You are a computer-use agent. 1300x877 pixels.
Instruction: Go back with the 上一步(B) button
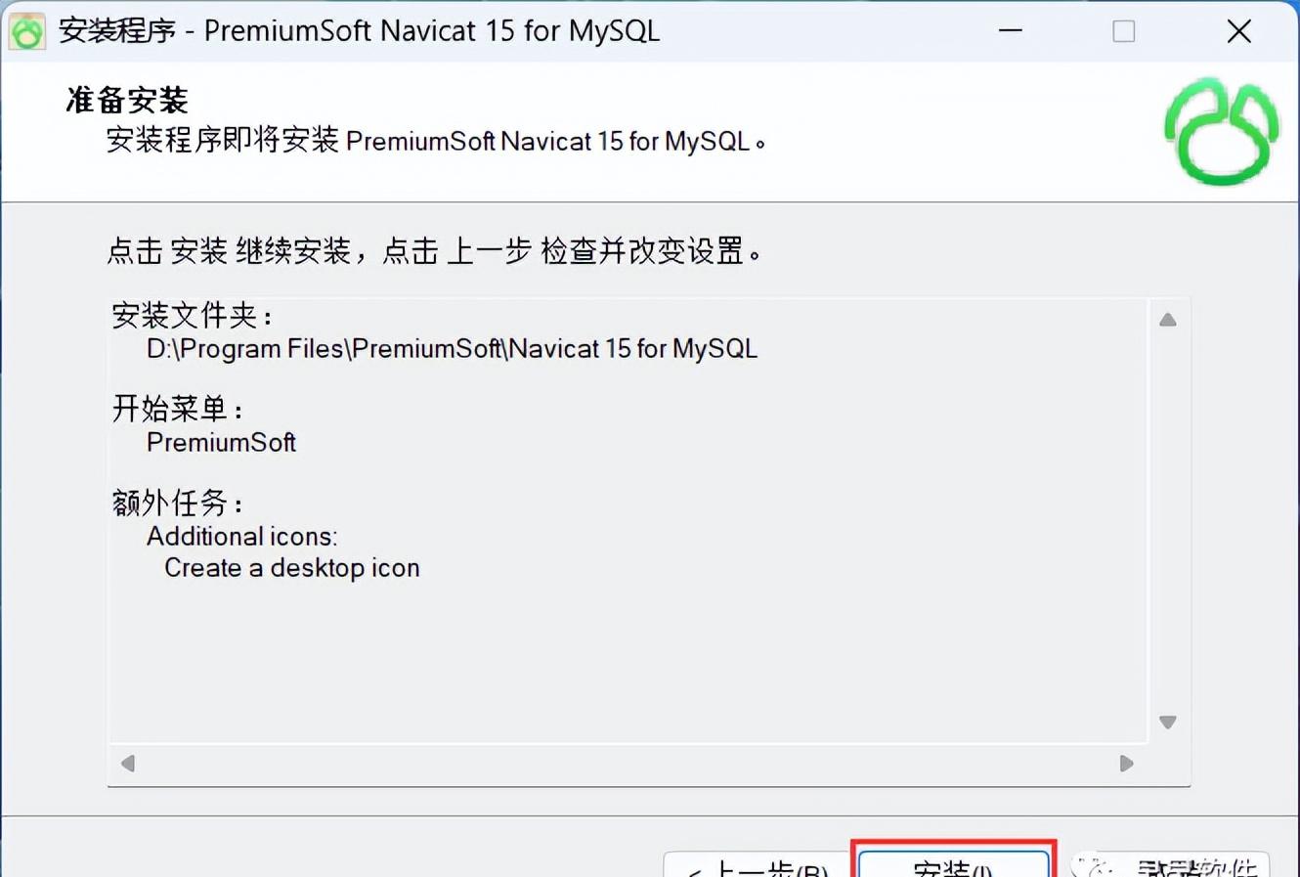pos(758,865)
